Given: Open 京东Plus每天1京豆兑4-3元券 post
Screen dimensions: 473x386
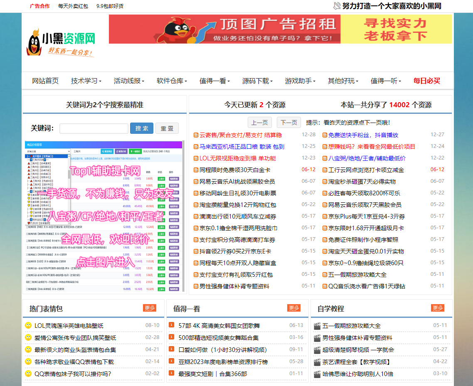Looking at the screenshot, I should pos(367,216).
